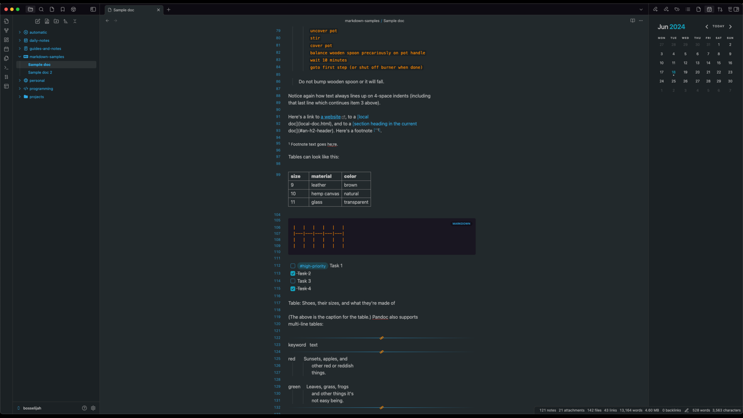Click the markdown-samples breadcrumb
Image resolution: width=743 pixels, height=418 pixels.
tap(362, 21)
